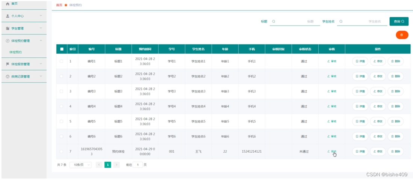413x180 pixels.
Task: Click 删除 for the 王飞 row
Action: pyautogui.click(x=395, y=151)
